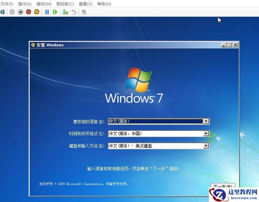This screenshot has height=202, width=259.
Task: Click the 要安装的语言(E) label
Action: pyautogui.click(x=88, y=122)
